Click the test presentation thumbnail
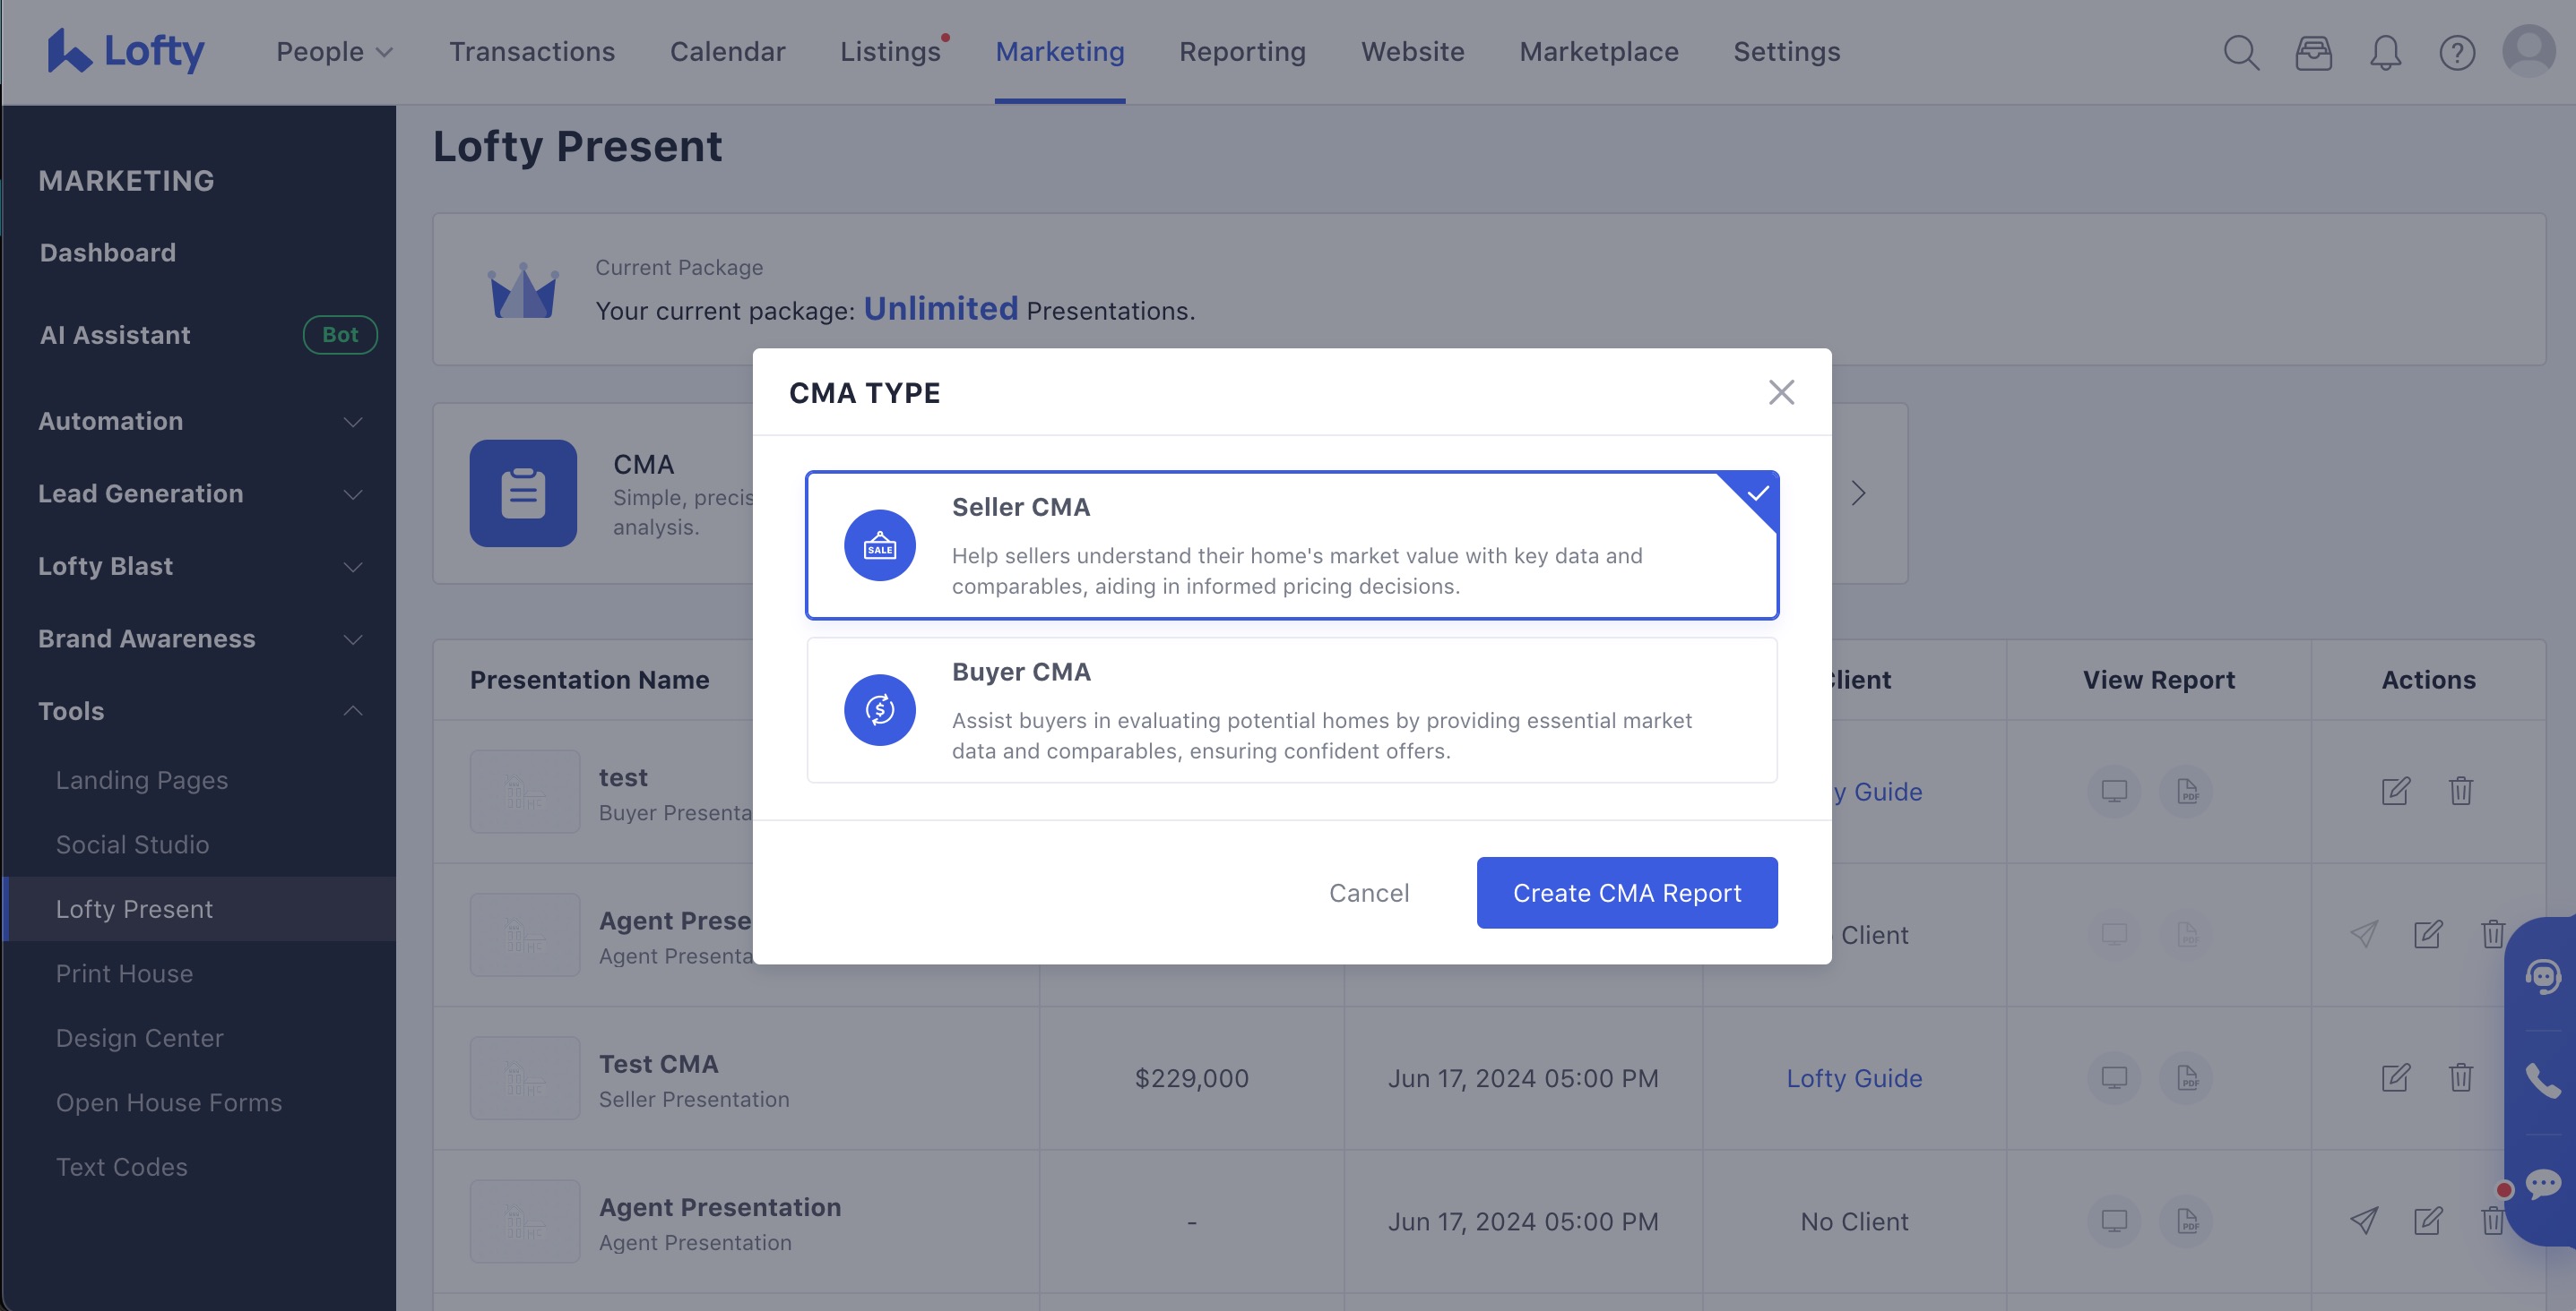This screenshot has width=2576, height=1311. click(525, 792)
